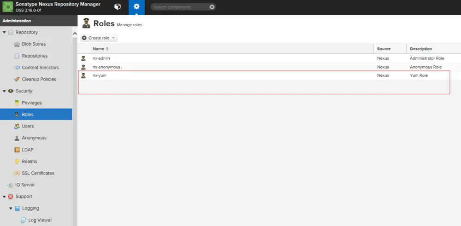Select the nx-admin role name

(101, 58)
